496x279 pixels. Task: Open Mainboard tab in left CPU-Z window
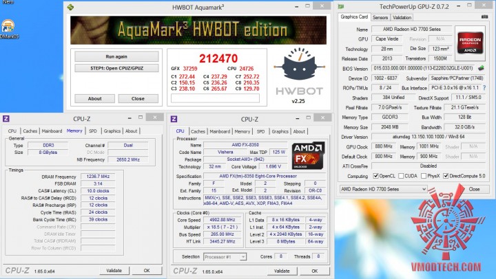point(52,131)
